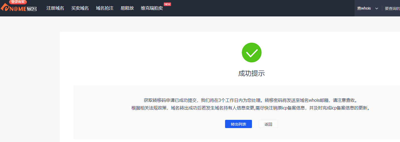400x142 pixels.
Task: Click the text starting 获取转移码申请已成功提交
Action: (x=251, y=100)
